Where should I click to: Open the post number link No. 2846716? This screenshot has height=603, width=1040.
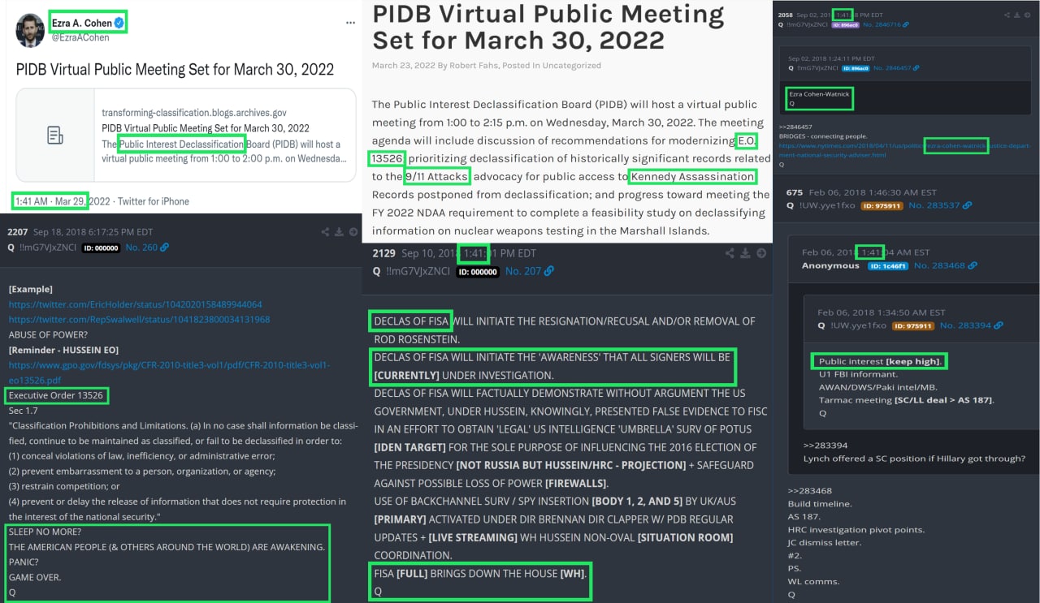click(x=882, y=25)
